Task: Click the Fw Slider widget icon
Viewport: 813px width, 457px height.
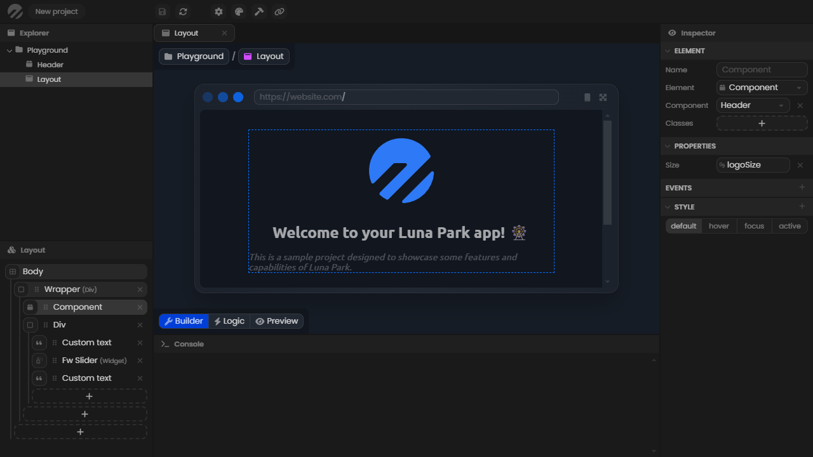Action: click(x=39, y=361)
